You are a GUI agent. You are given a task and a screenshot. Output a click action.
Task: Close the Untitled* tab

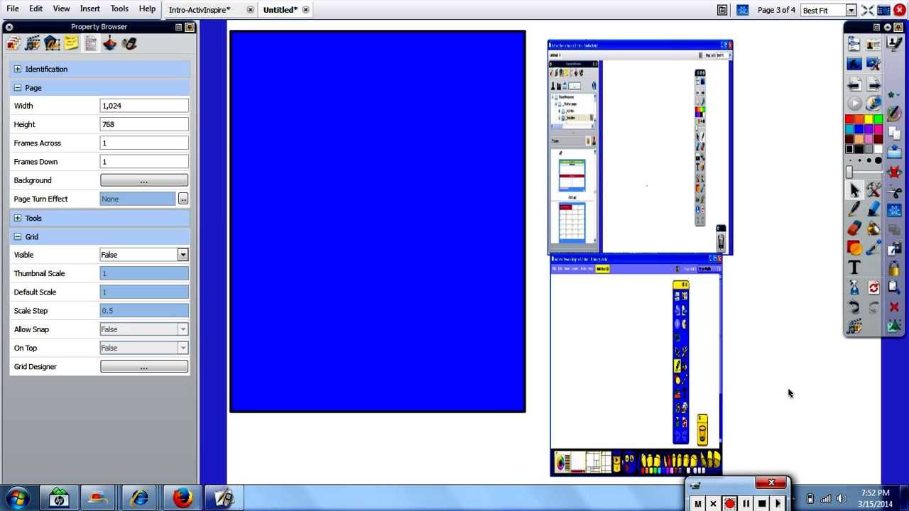point(305,10)
